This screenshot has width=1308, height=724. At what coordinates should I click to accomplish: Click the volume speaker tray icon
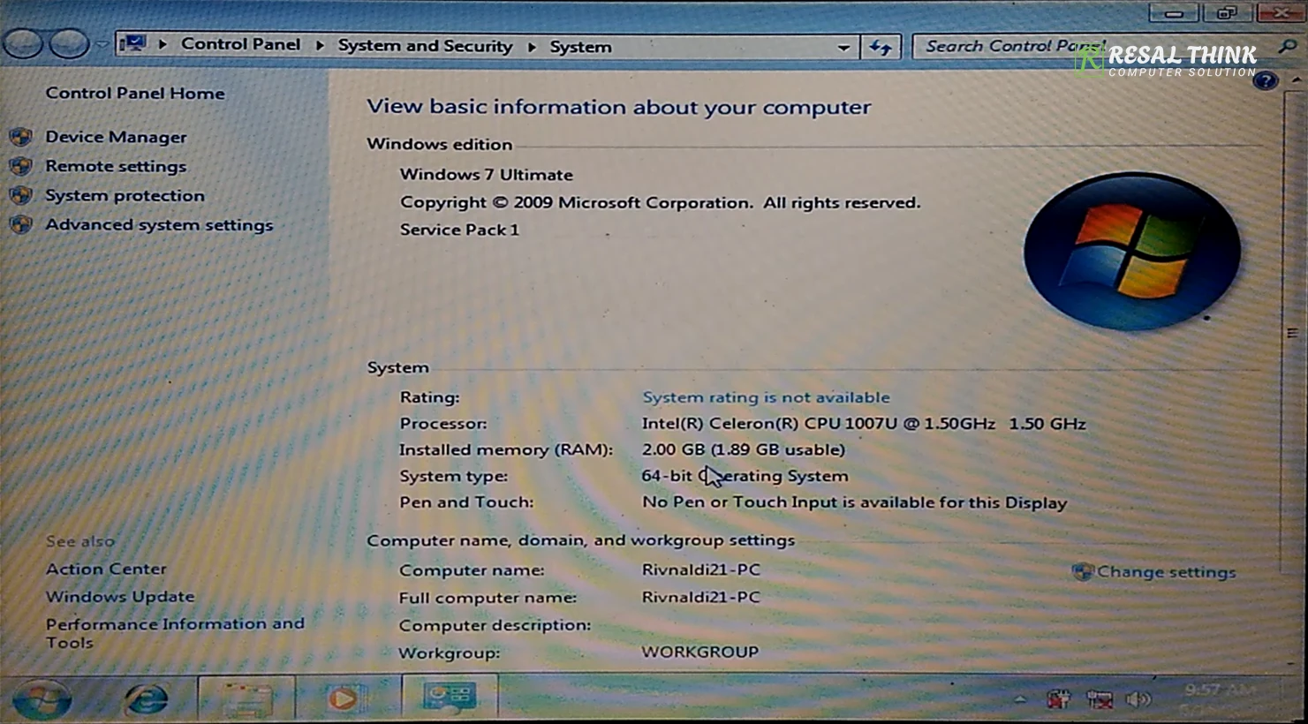coord(1139,699)
